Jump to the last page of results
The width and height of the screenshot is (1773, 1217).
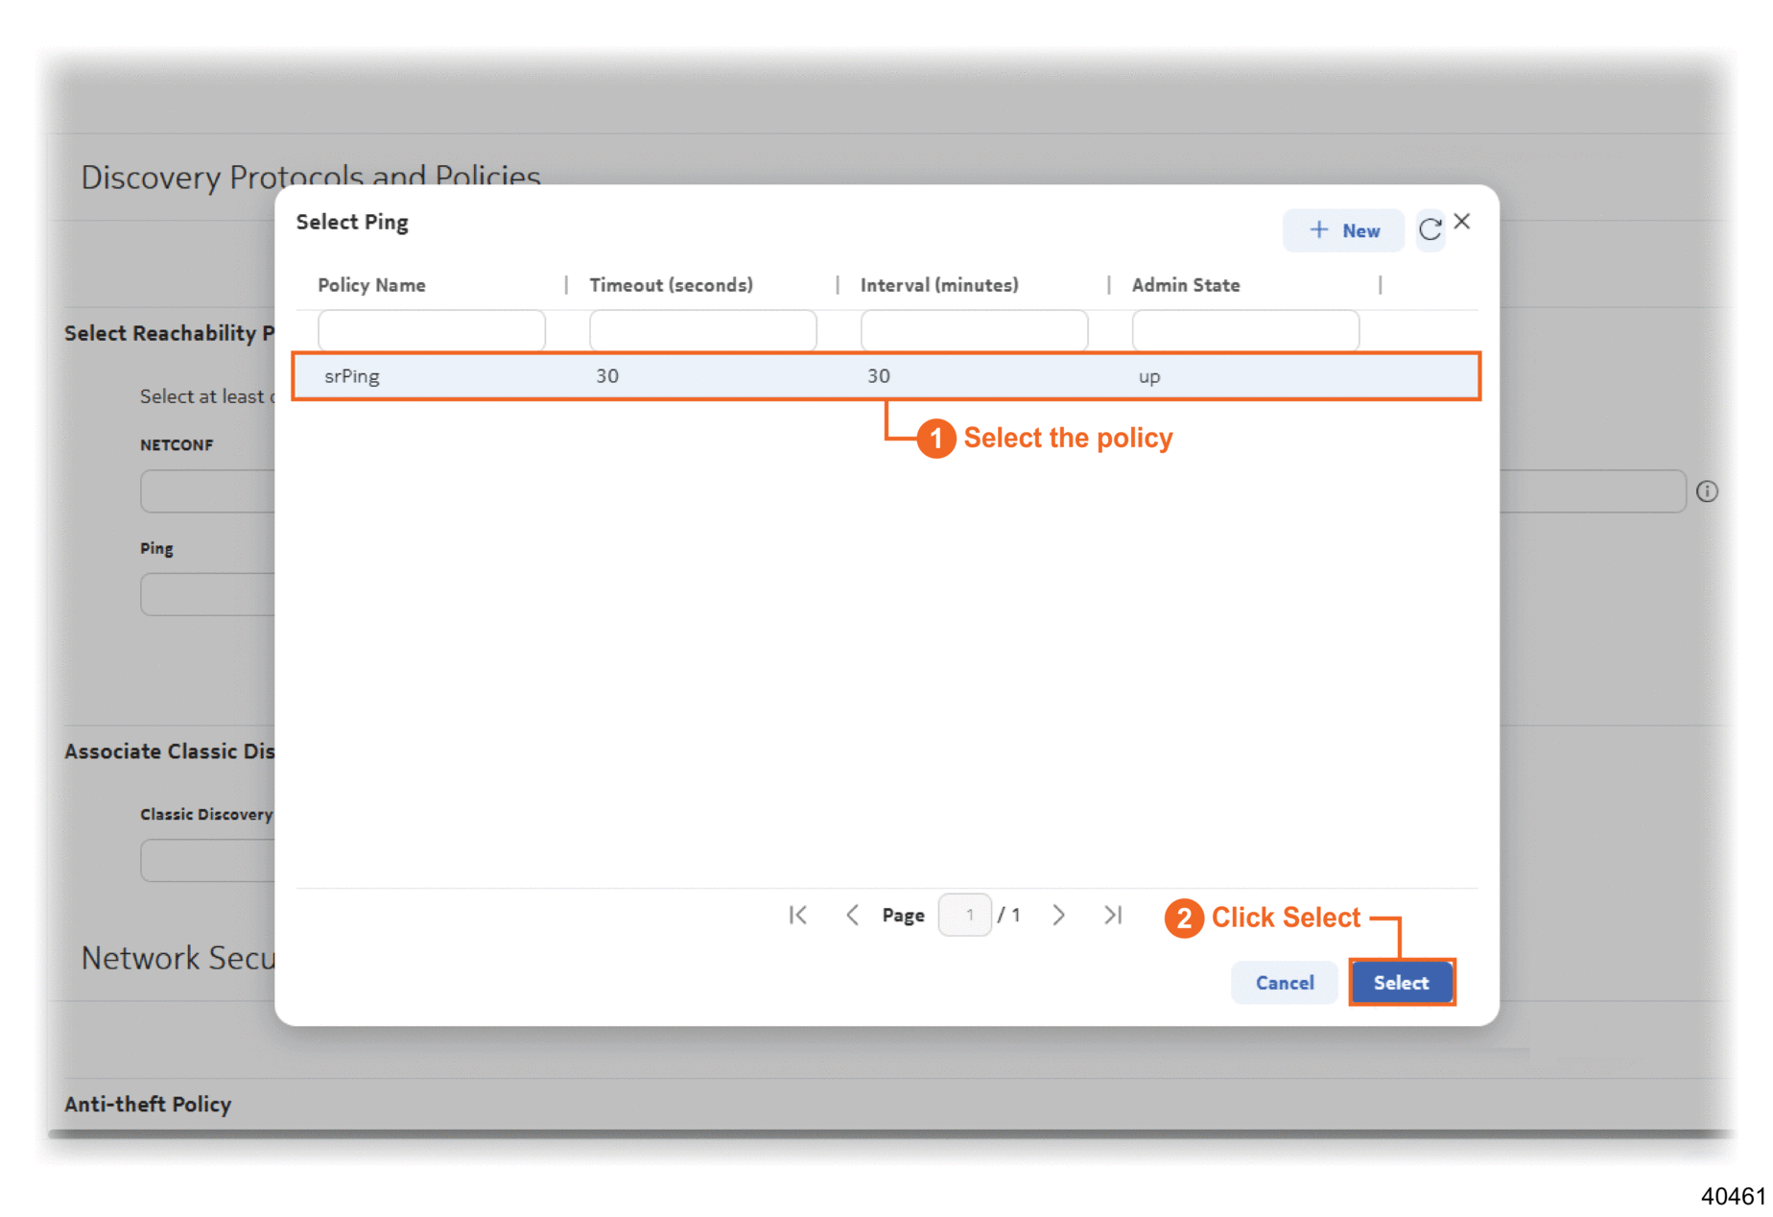point(1113,916)
